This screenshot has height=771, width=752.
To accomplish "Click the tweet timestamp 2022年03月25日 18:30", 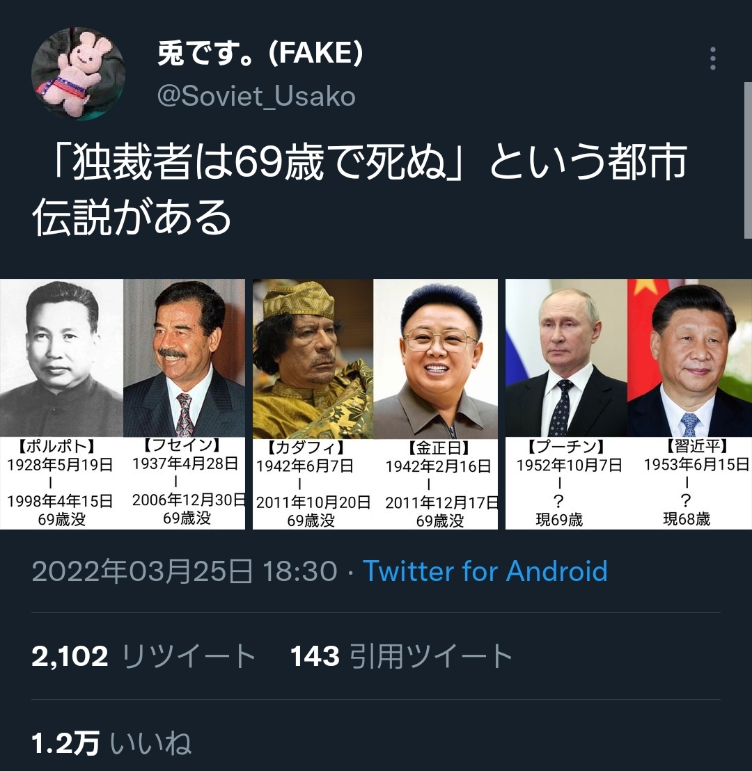I will pos(184,571).
